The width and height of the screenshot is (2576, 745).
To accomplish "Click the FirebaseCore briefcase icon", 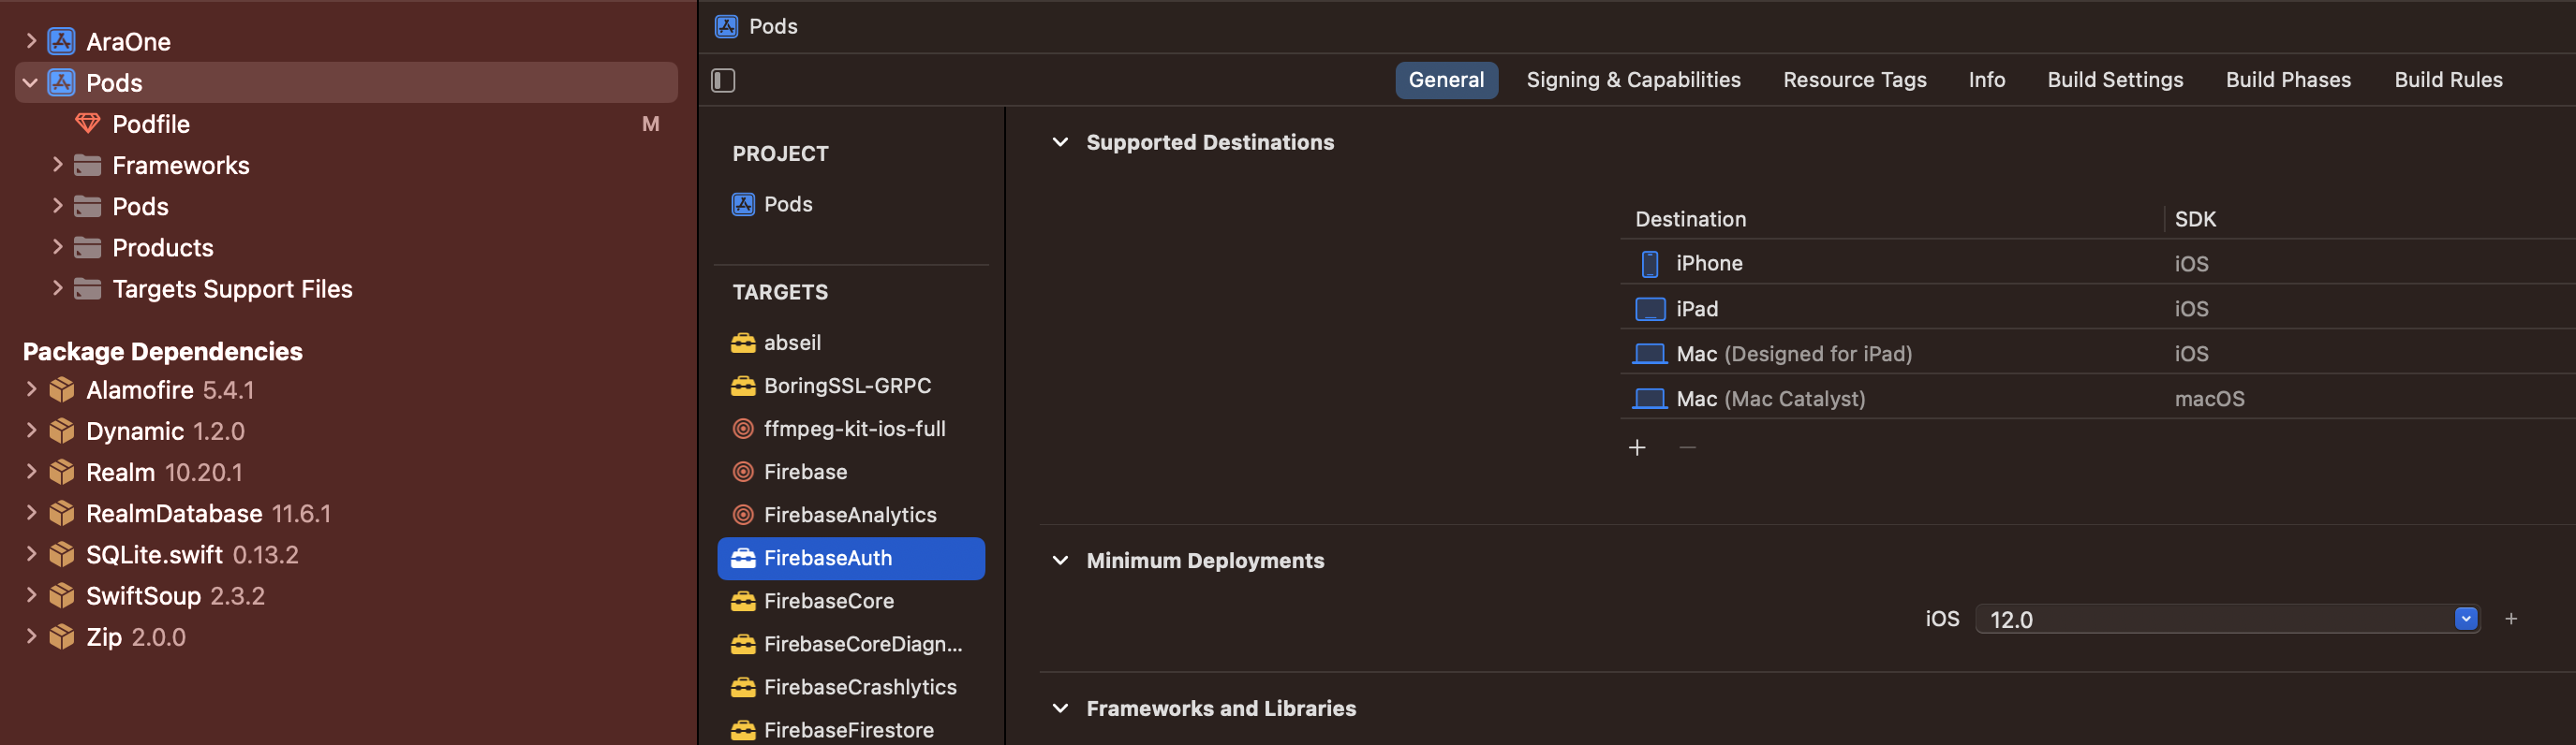I will (x=743, y=600).
